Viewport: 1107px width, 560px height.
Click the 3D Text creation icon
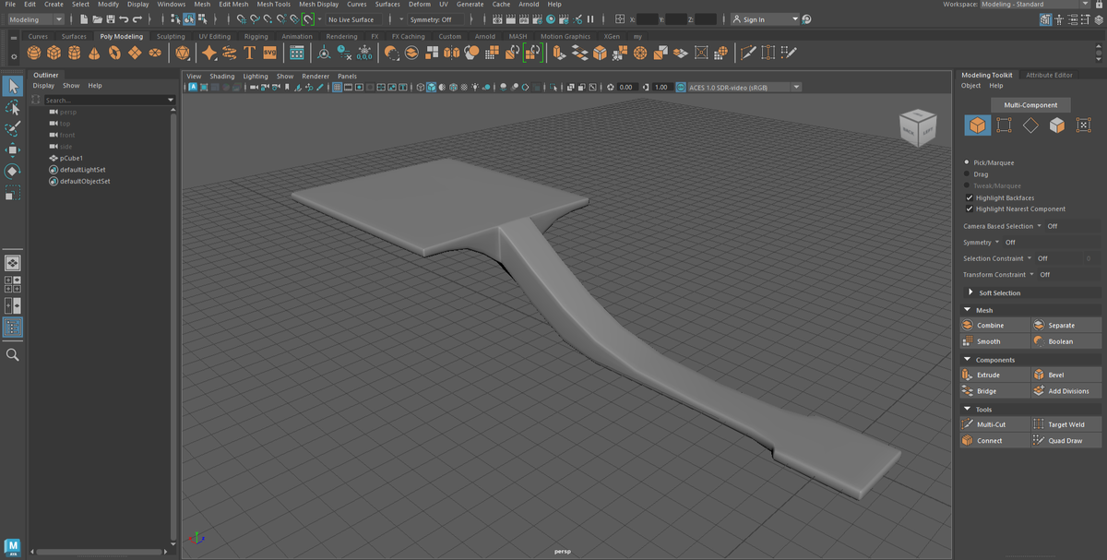(x=249, y=53)
